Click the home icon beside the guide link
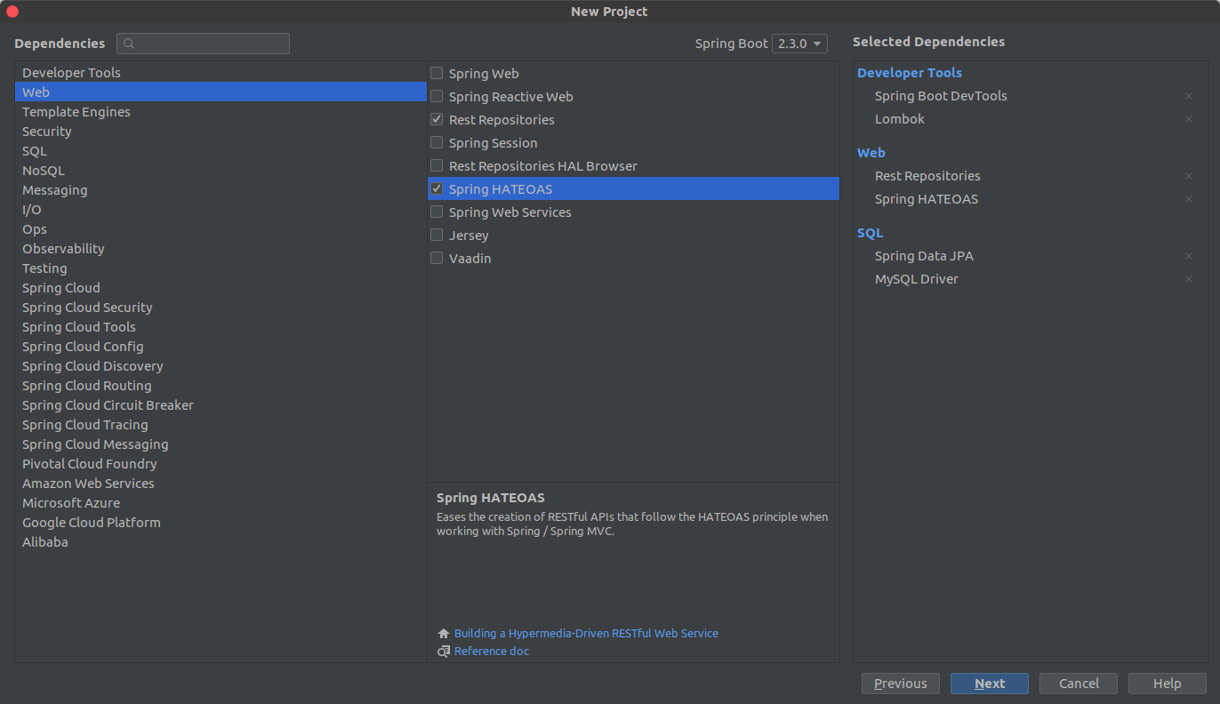Image resolution: width=1220 pixels, height=704 pixels. [x=444, y=634]
